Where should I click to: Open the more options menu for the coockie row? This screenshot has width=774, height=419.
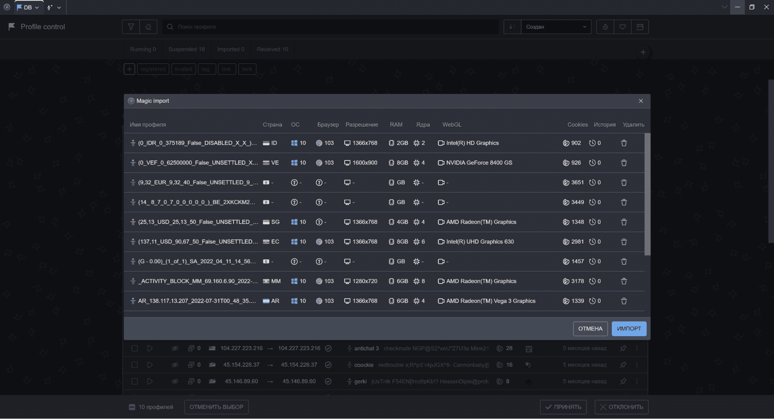point(637,365)
